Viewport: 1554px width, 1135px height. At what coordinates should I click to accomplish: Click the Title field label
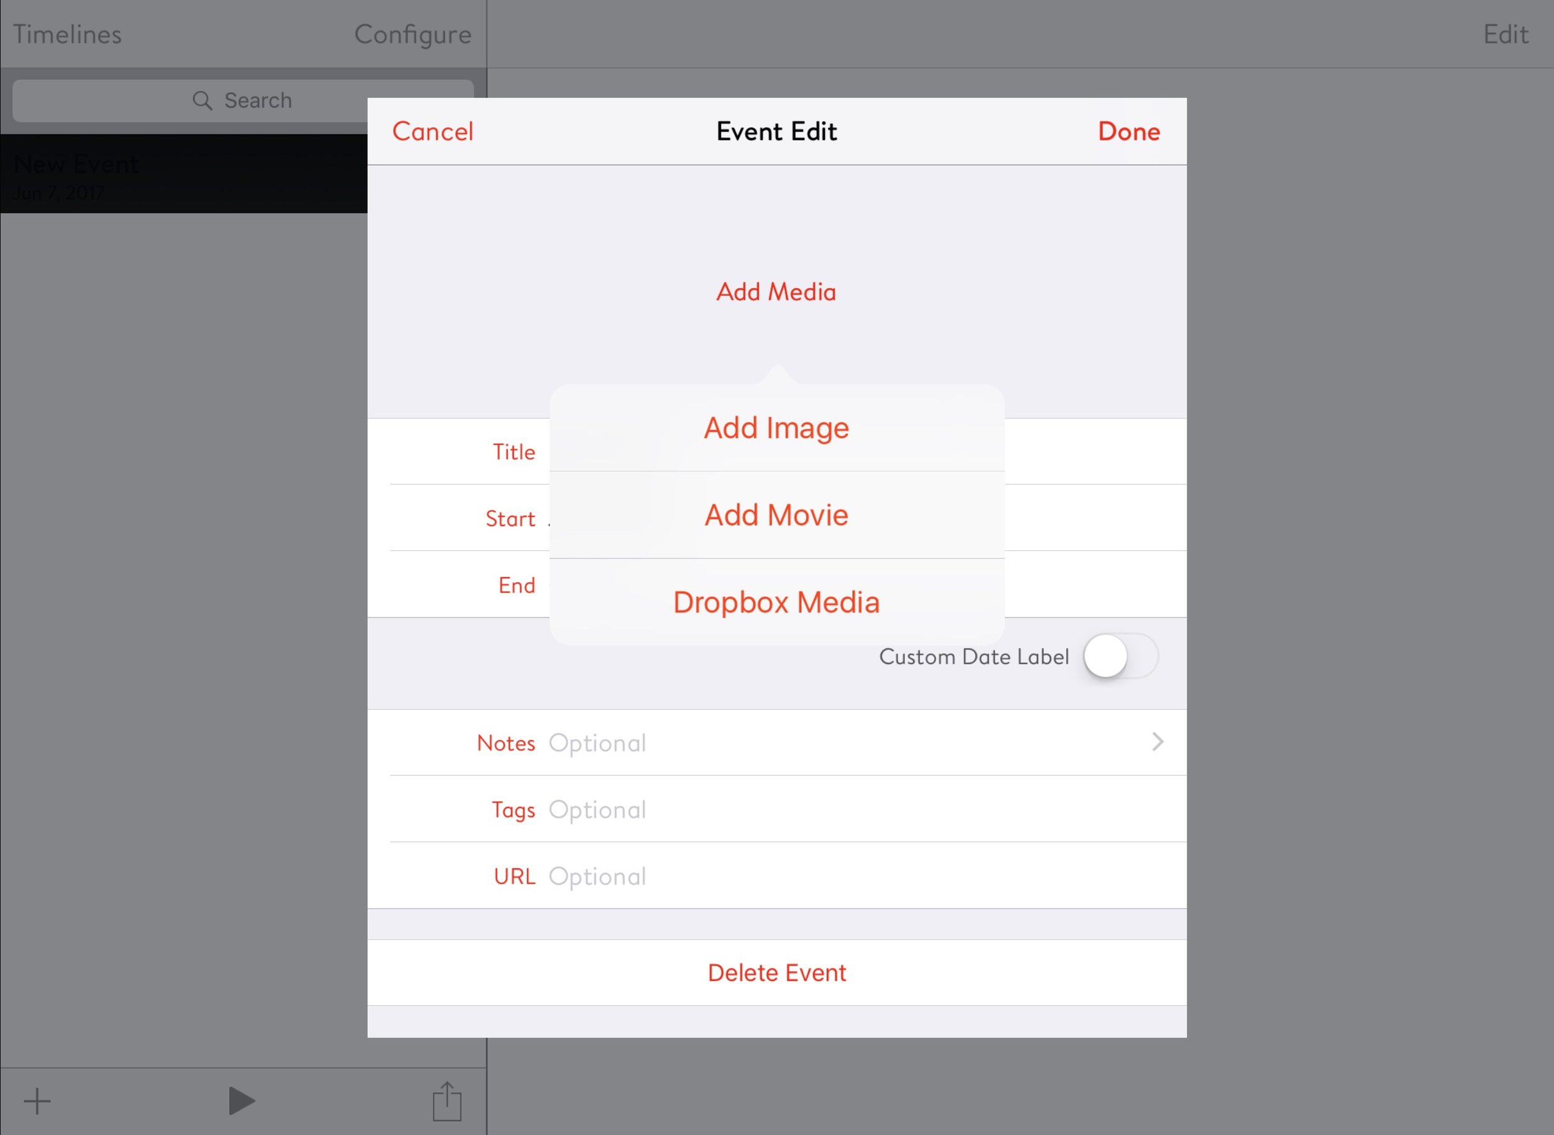tap(514, 452)
